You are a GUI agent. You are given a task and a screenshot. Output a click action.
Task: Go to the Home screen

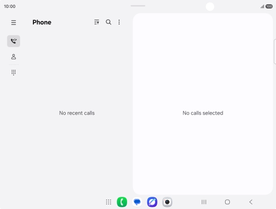227,202
